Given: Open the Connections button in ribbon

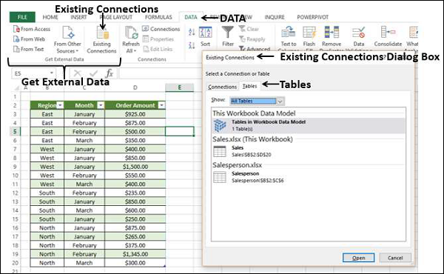Looking at the screenshot, I should coord(161,29).
